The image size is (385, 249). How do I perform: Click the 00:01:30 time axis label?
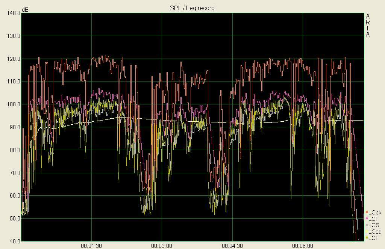(91, 246)
